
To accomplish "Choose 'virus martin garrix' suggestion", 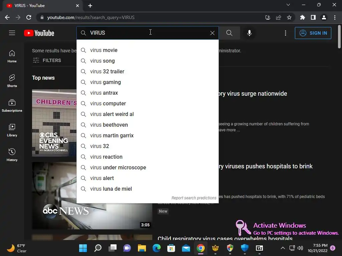I will point(147,135).
